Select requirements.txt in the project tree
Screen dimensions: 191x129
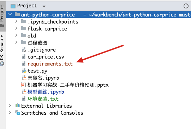point(50,64)
